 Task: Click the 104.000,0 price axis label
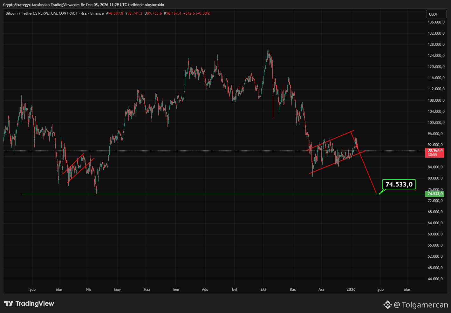click(436, 112)
